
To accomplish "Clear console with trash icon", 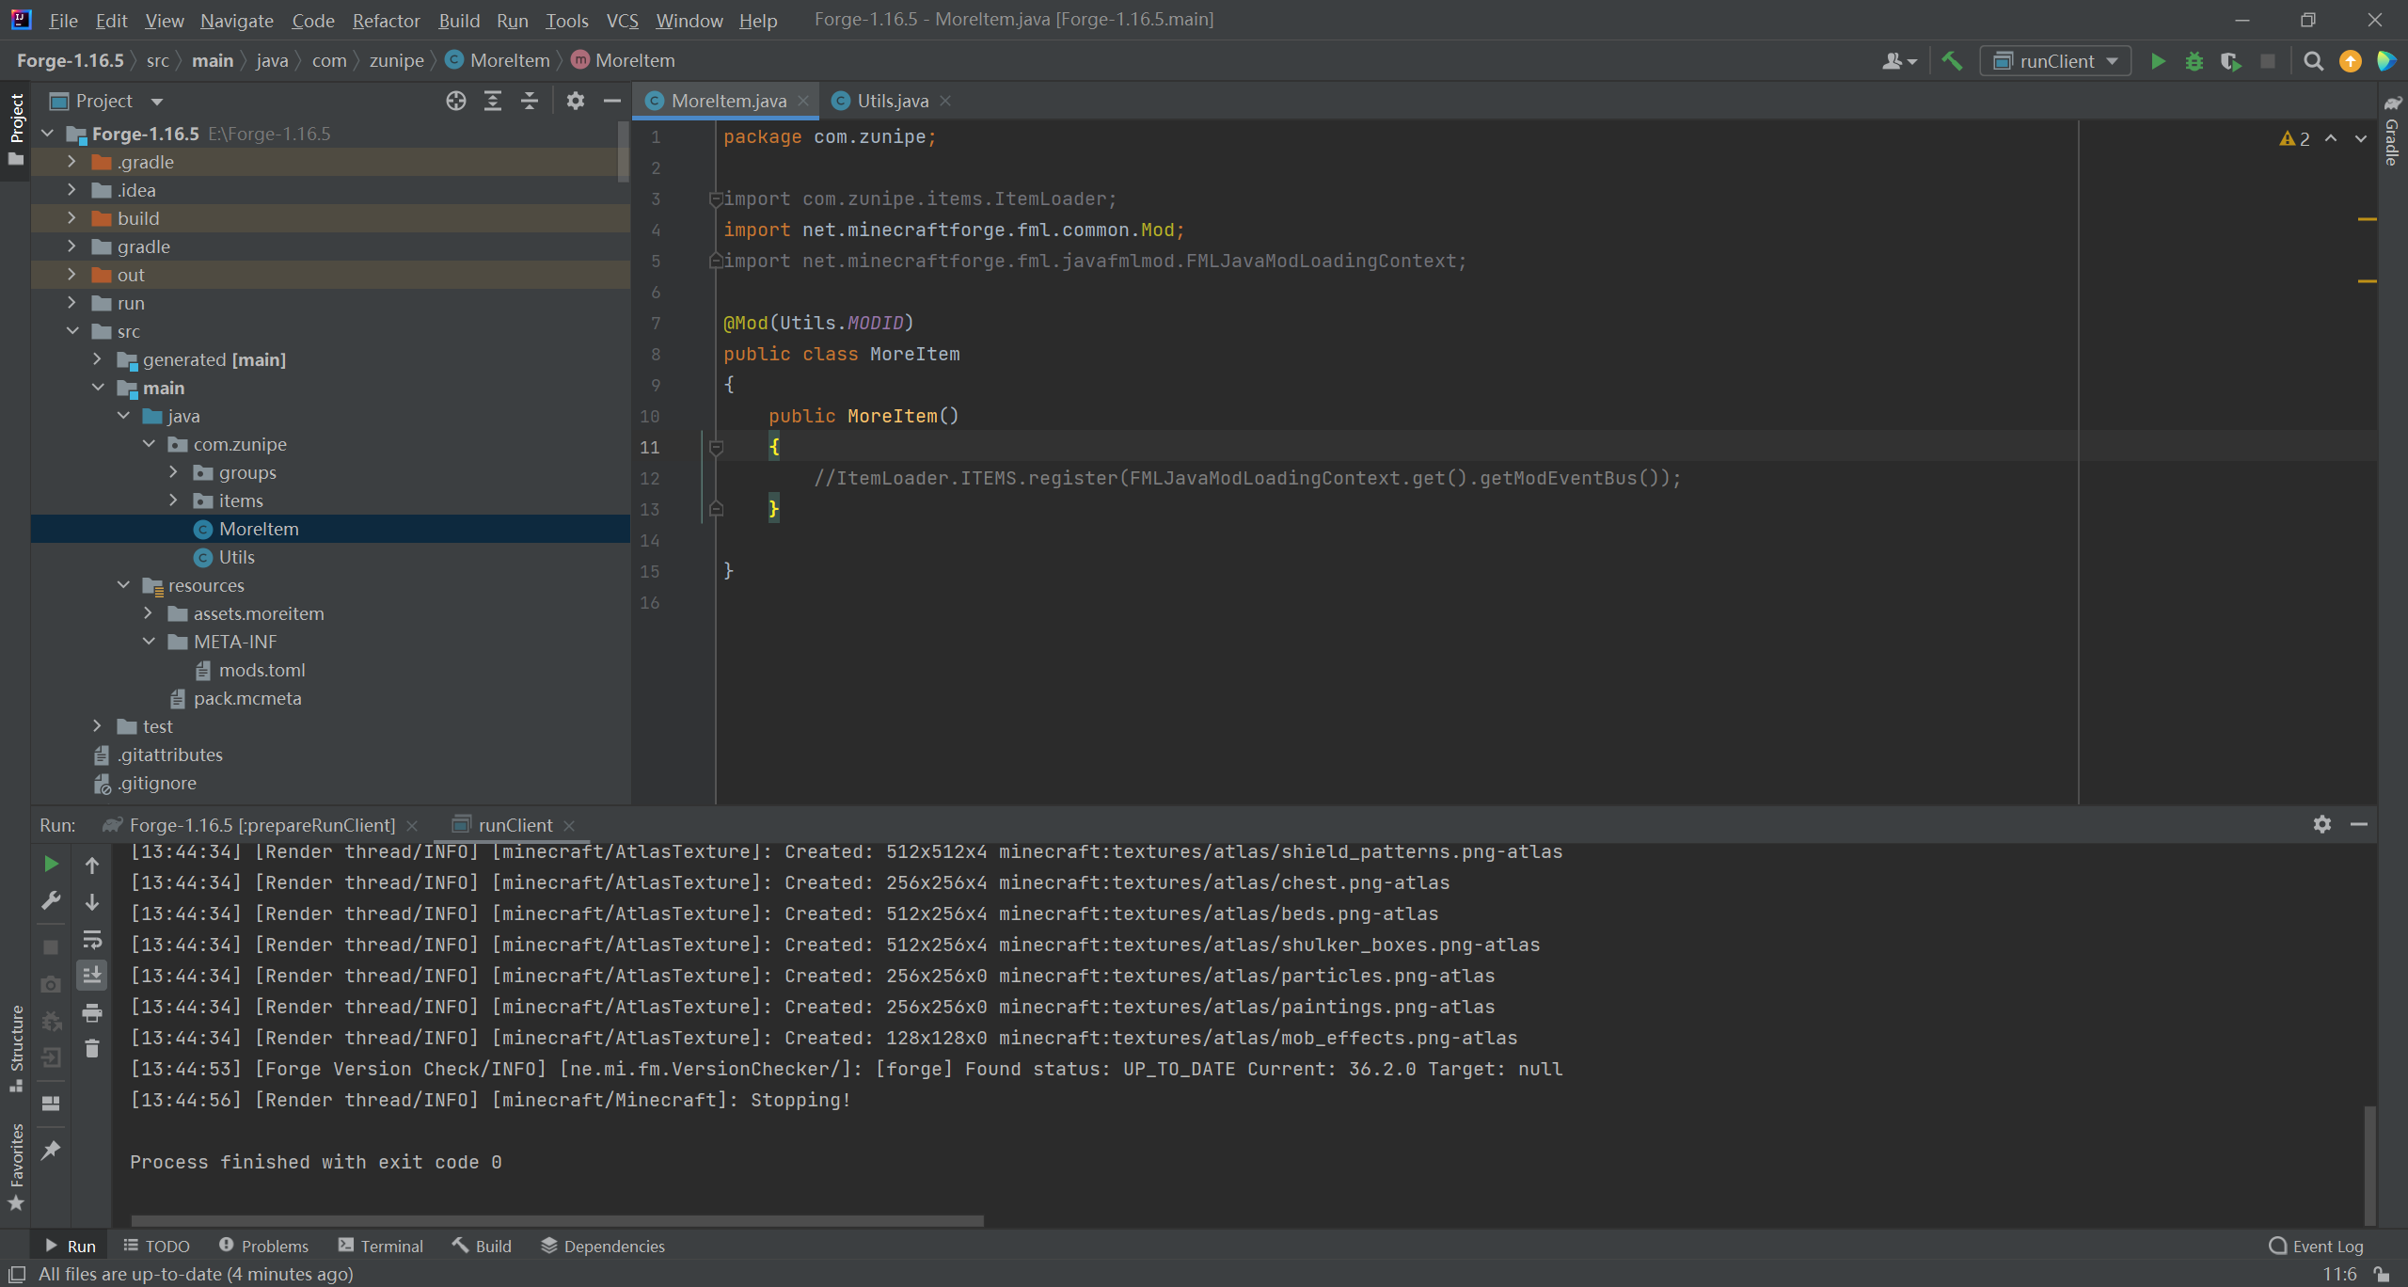I will 92,1048.
